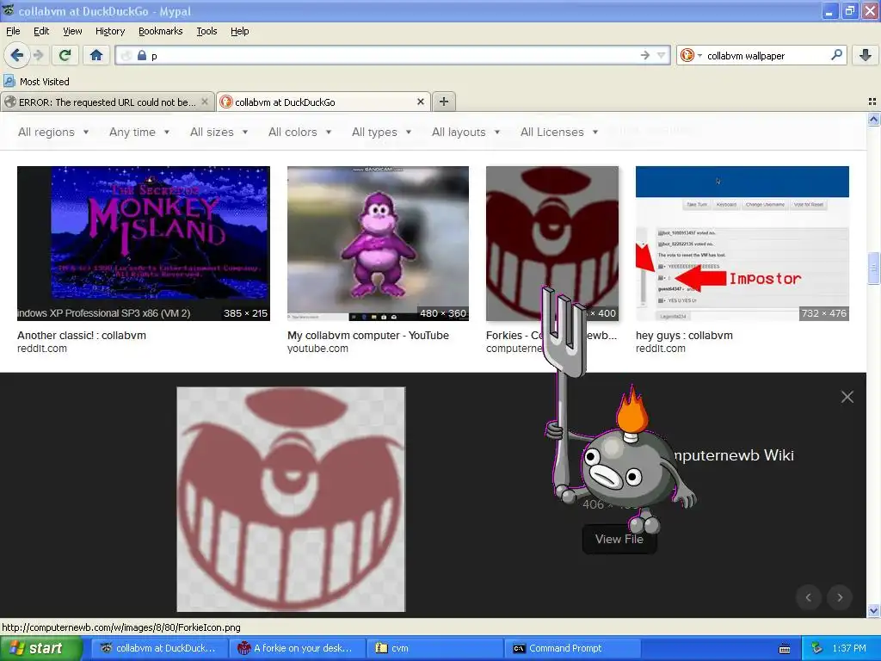881x661 pixels.
Task: Open the Bookmarks menu
Action: pyautogui.click(x=160, y=31)
